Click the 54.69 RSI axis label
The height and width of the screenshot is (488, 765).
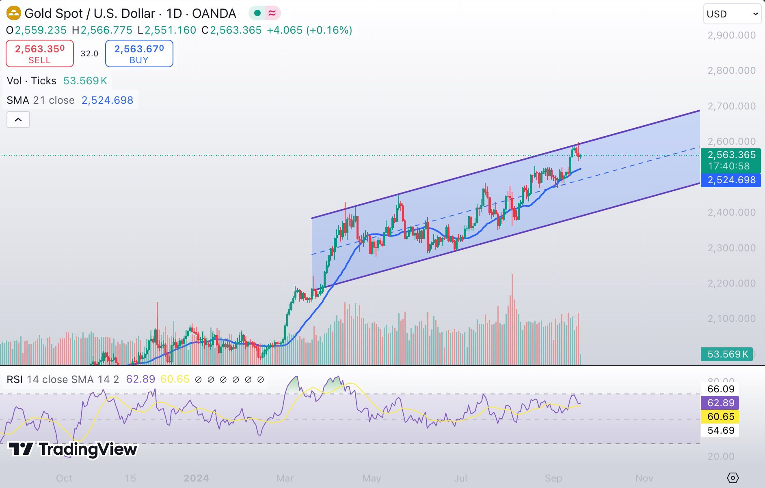(721, 430)
